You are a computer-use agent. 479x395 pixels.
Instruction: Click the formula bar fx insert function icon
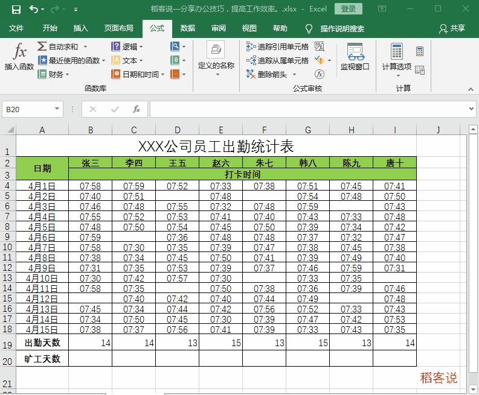(x=137, y=109)
